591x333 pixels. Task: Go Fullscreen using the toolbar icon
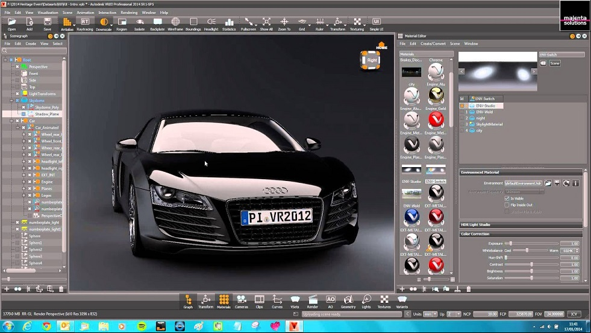click(248, 24)
